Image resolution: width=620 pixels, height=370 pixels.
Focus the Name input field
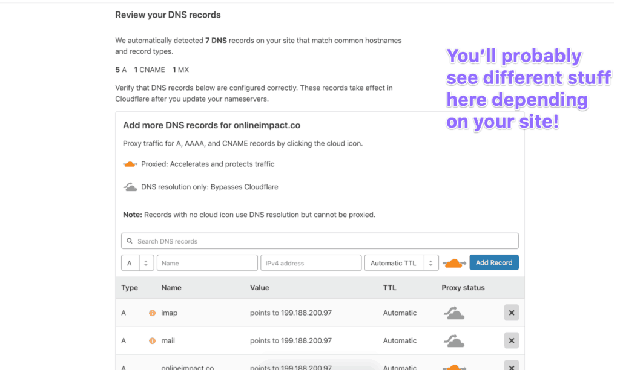click(x=207, y=263)
